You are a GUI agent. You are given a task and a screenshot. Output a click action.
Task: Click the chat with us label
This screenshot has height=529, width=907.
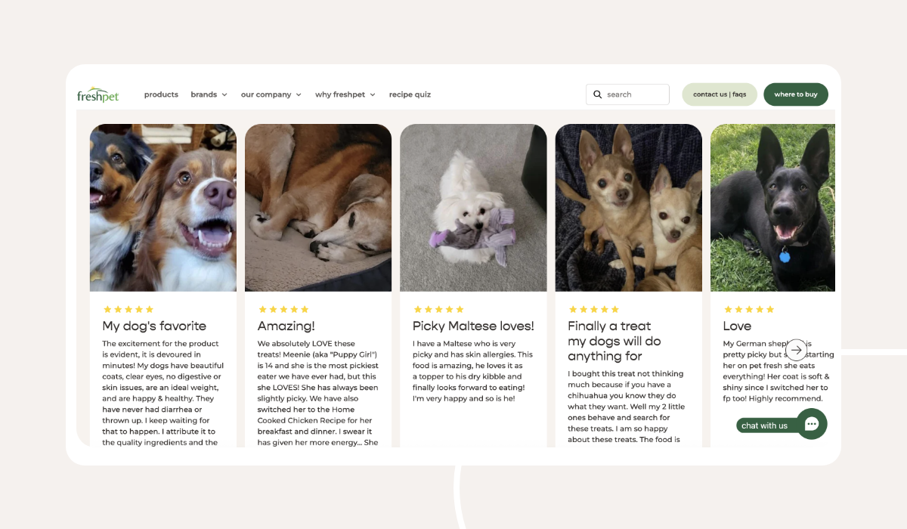[x=764, y=425]
